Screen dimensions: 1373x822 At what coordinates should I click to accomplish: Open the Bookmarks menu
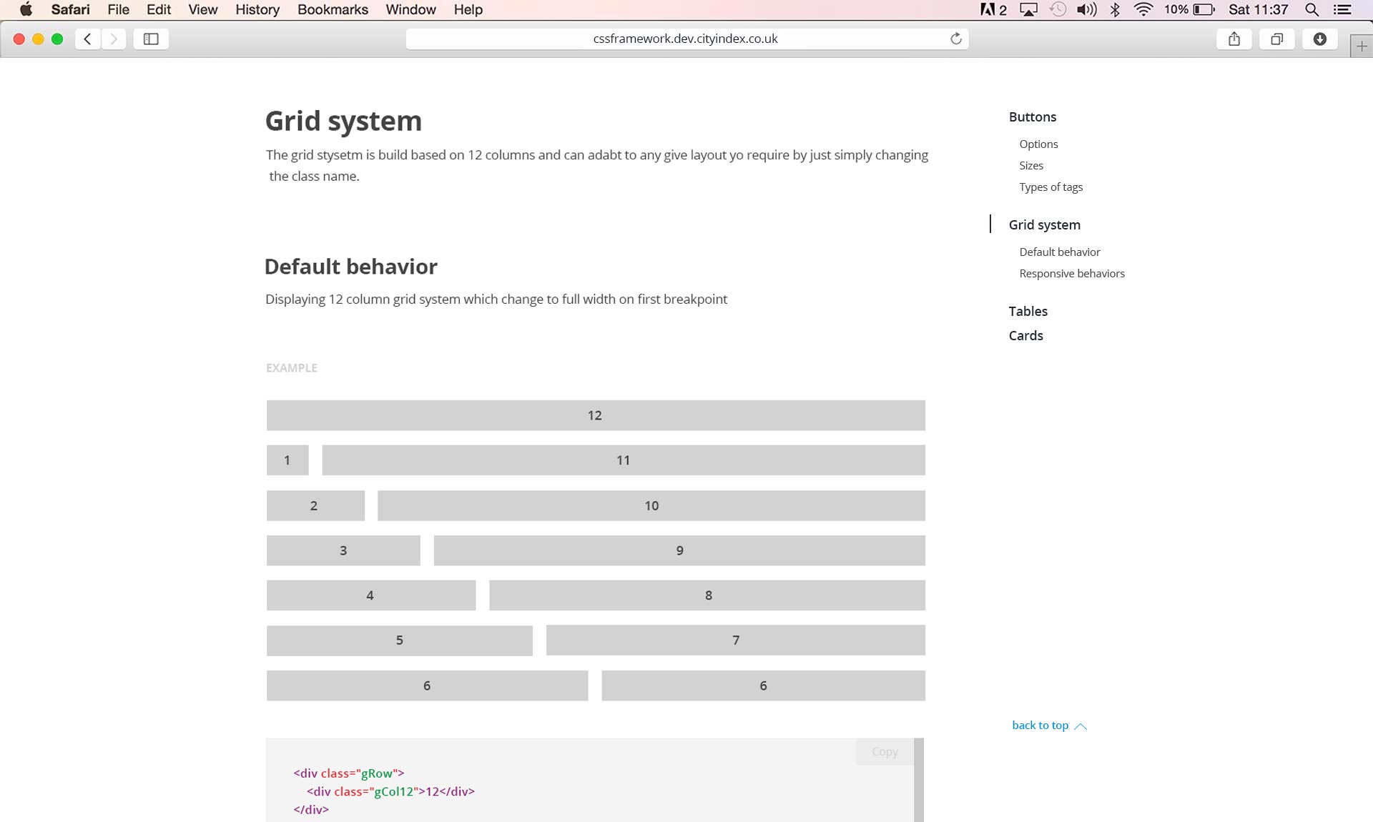(x=333, y=9)
